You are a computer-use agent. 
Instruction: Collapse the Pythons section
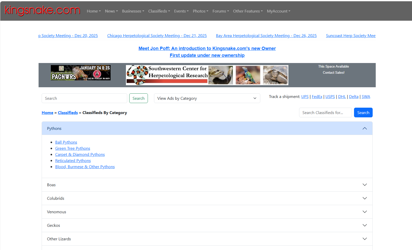(364, 128)
